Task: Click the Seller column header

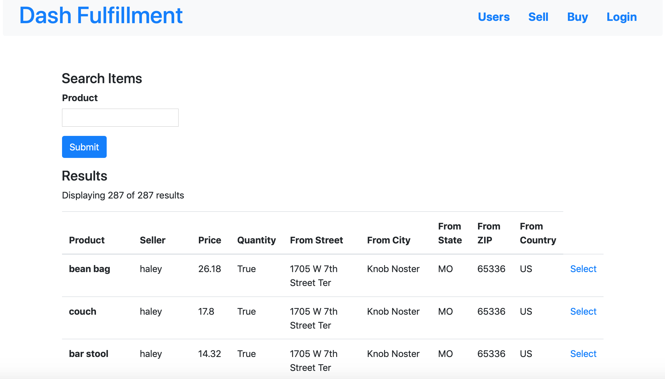Action: [152, 240]
